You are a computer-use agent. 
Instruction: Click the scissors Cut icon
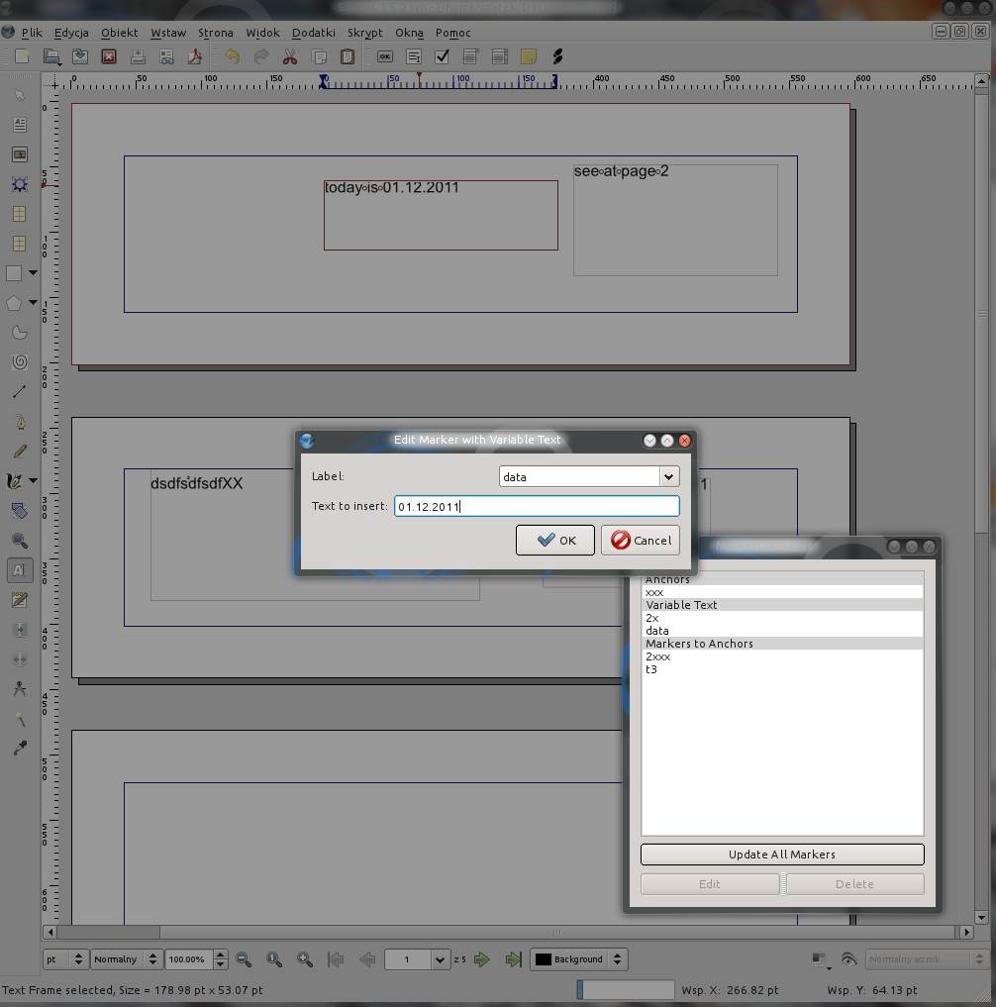click(290, 57)
